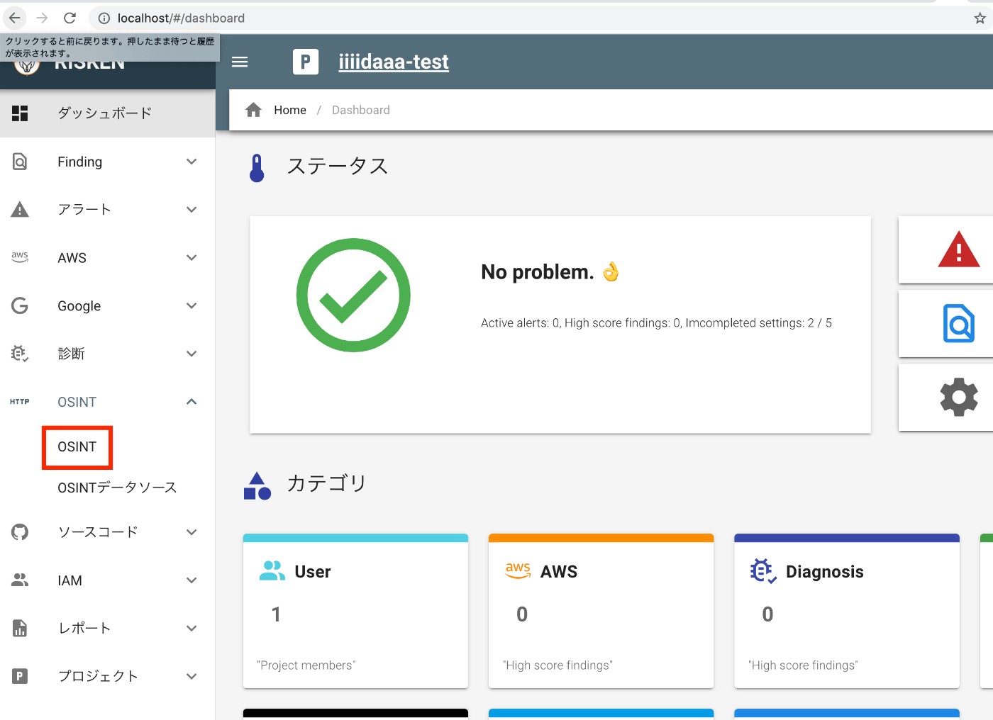Go forward with the browser forward arrow

[42, 18]
